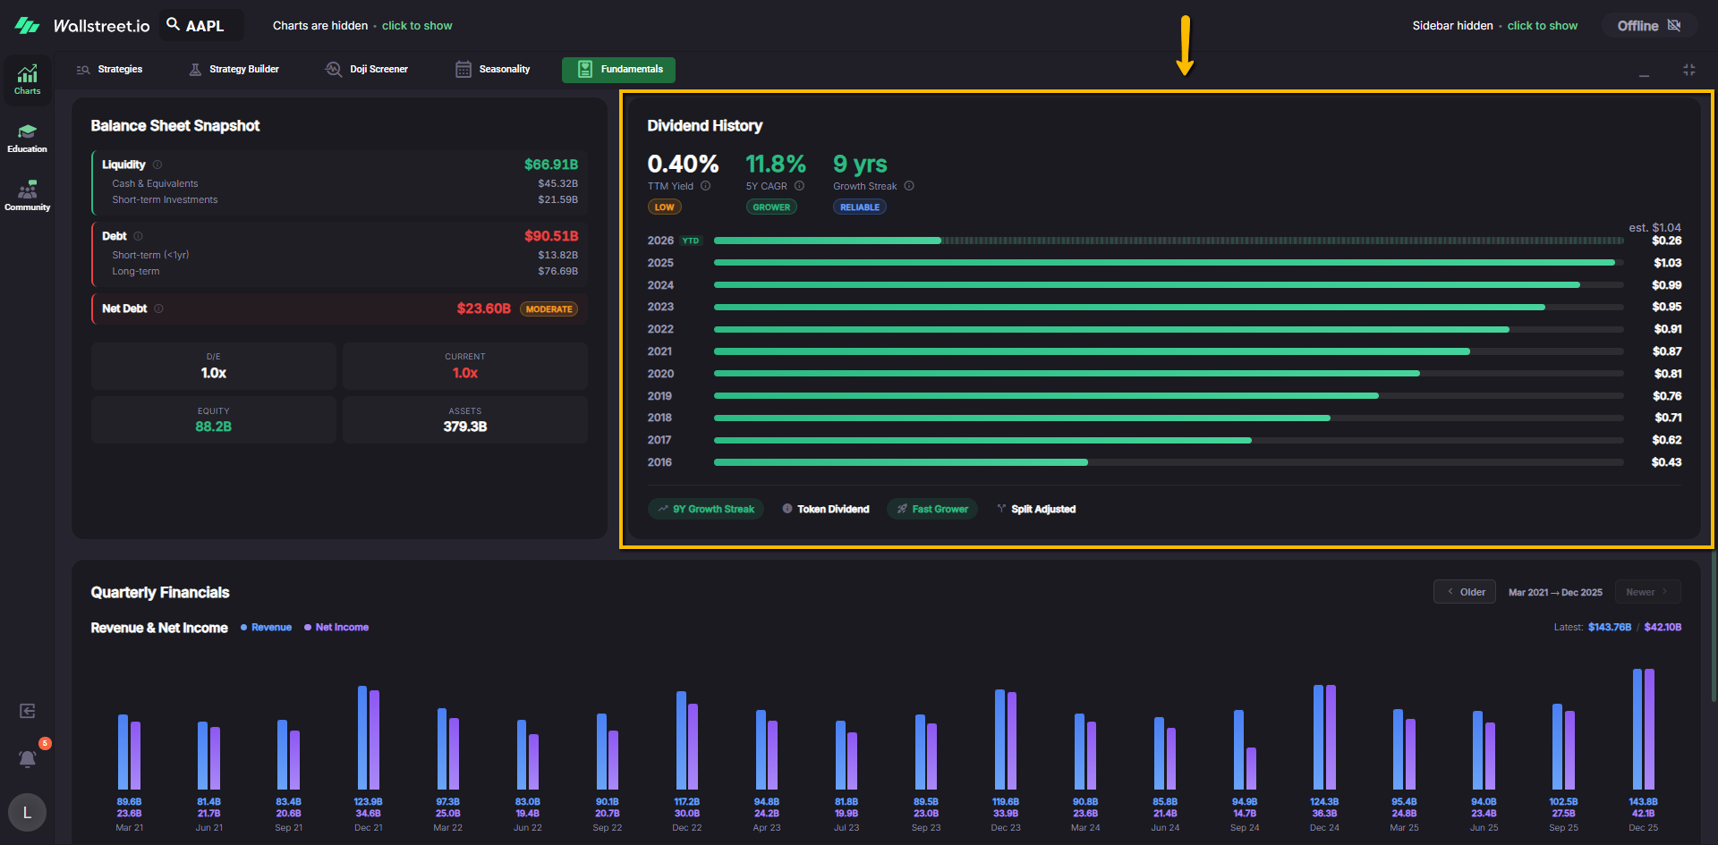Toggle the Offline connection status
Image resolution: width=1718 pixels, height=845 pixels.
pyautogui.click(x=1649, y=26)
